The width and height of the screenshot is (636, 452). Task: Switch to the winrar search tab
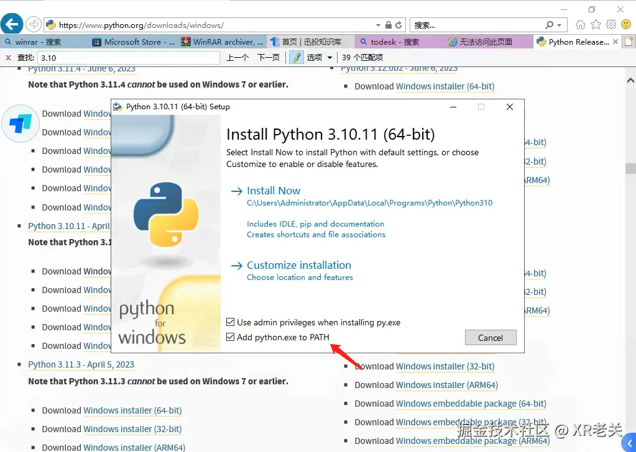click(x=44, y=42)
